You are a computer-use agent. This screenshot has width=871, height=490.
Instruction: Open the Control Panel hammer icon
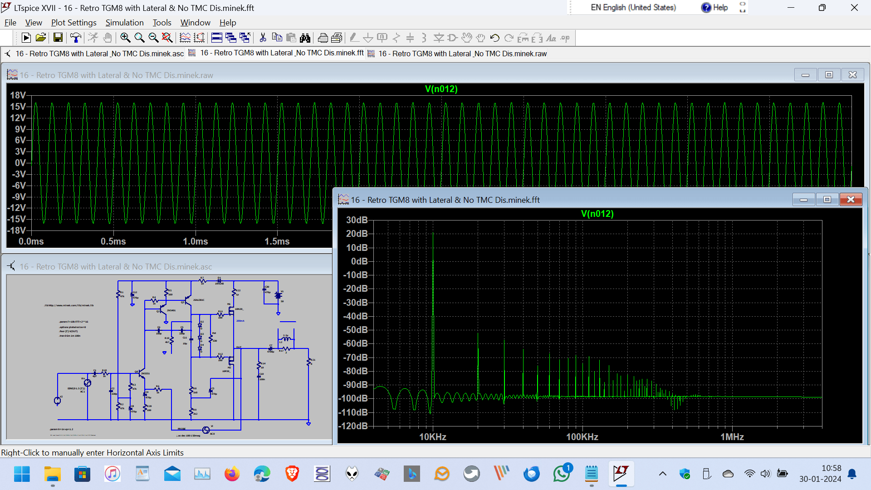76,38
